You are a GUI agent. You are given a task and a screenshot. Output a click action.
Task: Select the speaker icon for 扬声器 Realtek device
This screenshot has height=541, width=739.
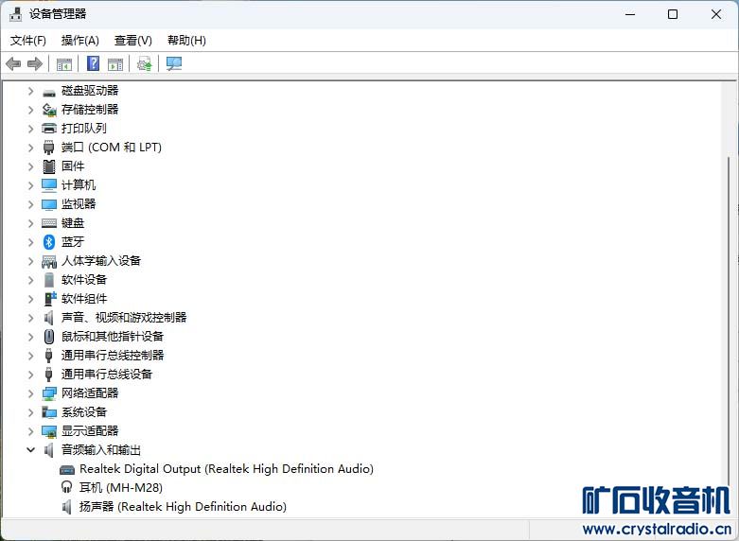click(67, 507)
